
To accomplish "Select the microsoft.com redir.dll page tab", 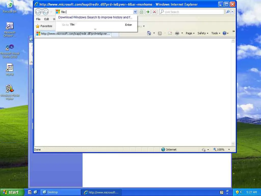I will 73,34.
